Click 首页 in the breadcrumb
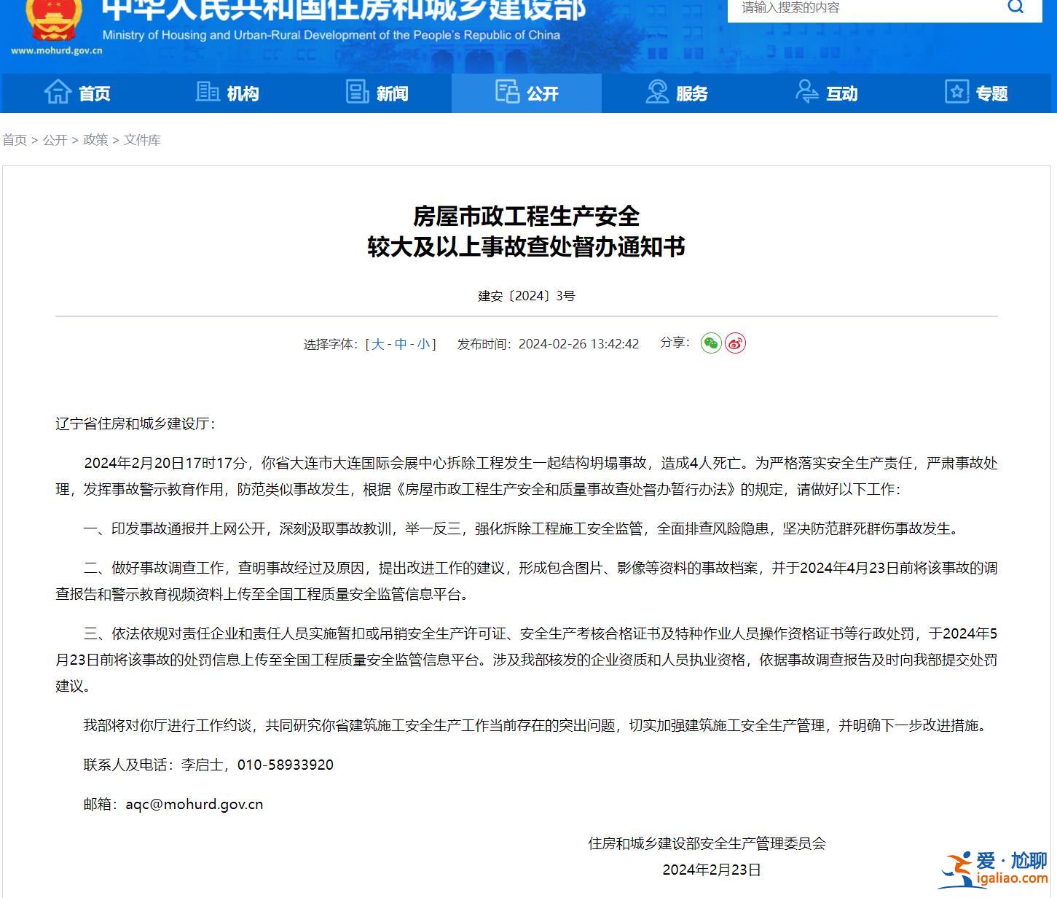The height and width of the screenshot is (898, 1057). pyautogui.click(x=15, y=140)
